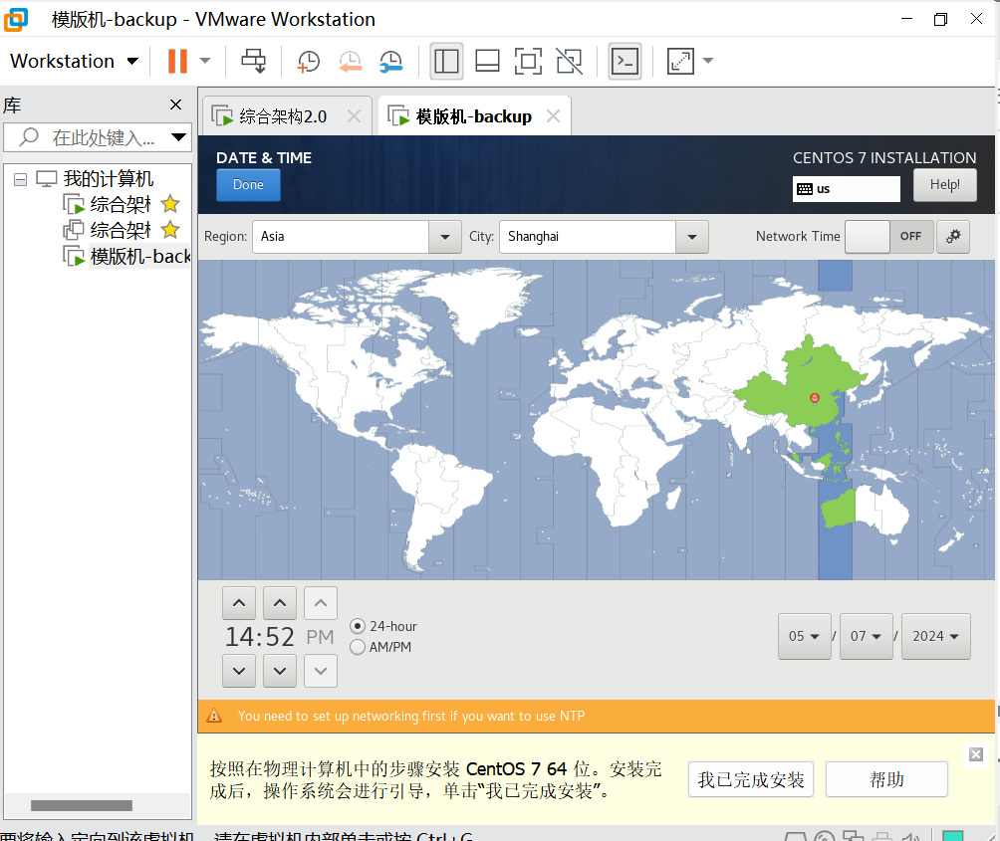
Task: Switch to the 综合架构2.0 tab
Action: pos(283,116)
